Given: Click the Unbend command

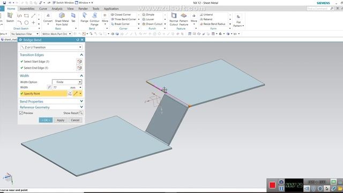Looking at the screenshot, I should (x=206, y=14).
